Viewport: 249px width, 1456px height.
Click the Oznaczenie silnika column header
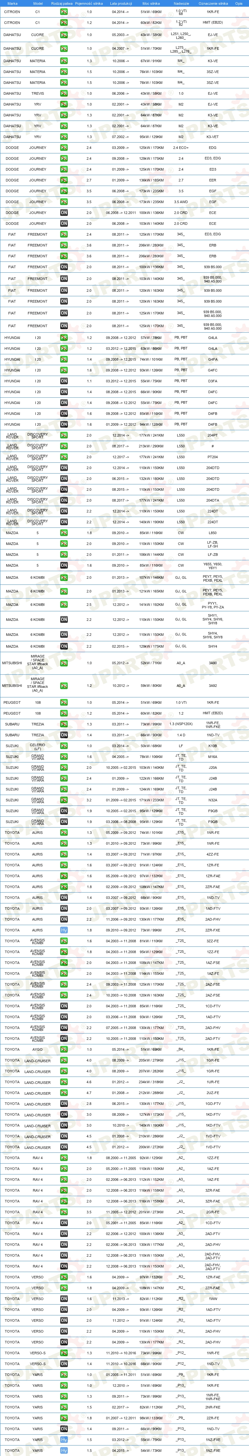[x=213, y=4]
